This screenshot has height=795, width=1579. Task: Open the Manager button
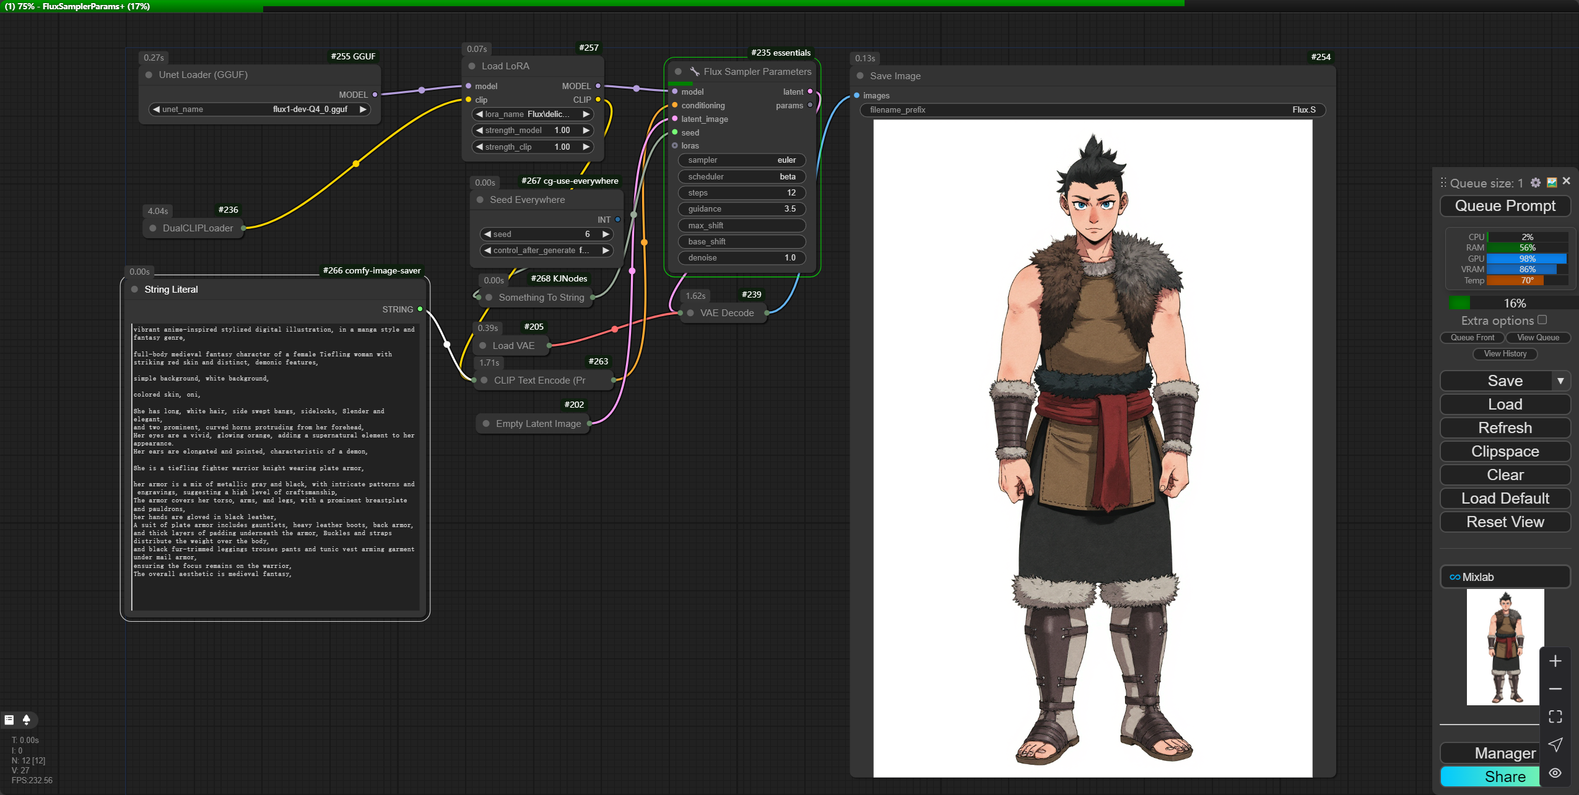1492,753
